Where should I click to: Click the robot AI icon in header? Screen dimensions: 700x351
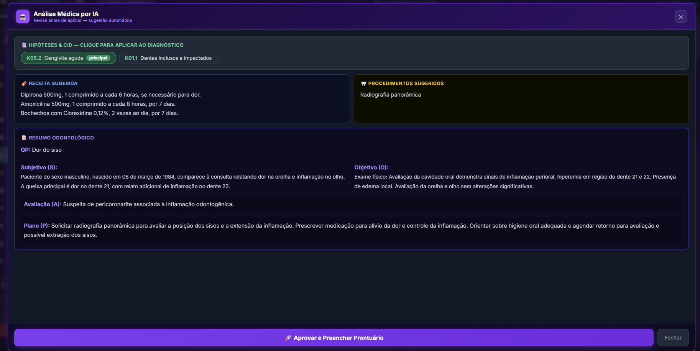click(x=23, y=17)
